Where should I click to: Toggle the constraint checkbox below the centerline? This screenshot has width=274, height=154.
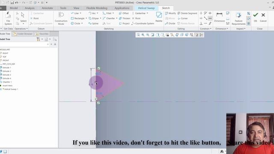[x=98, y=103]
